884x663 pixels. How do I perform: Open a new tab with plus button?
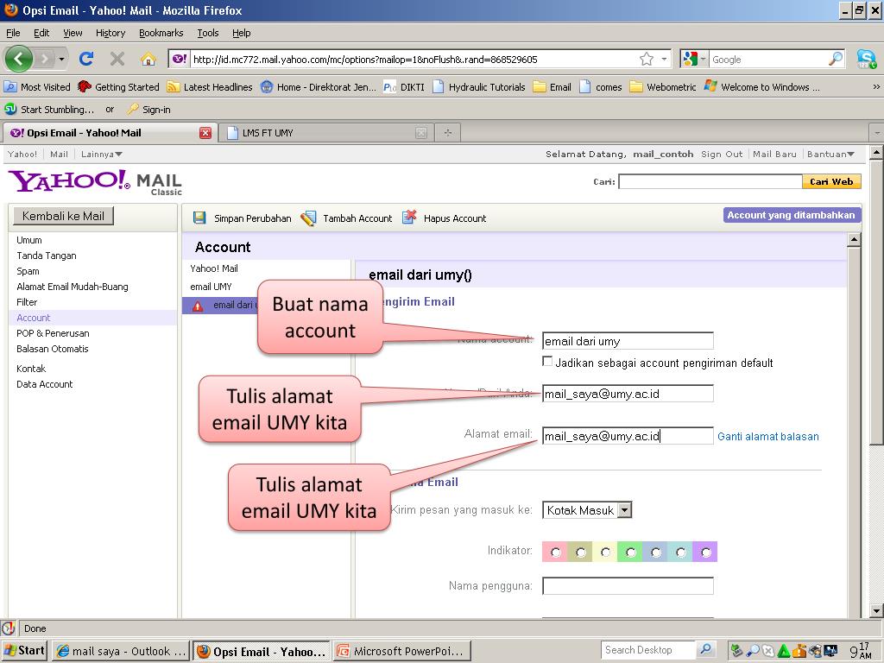448,133
